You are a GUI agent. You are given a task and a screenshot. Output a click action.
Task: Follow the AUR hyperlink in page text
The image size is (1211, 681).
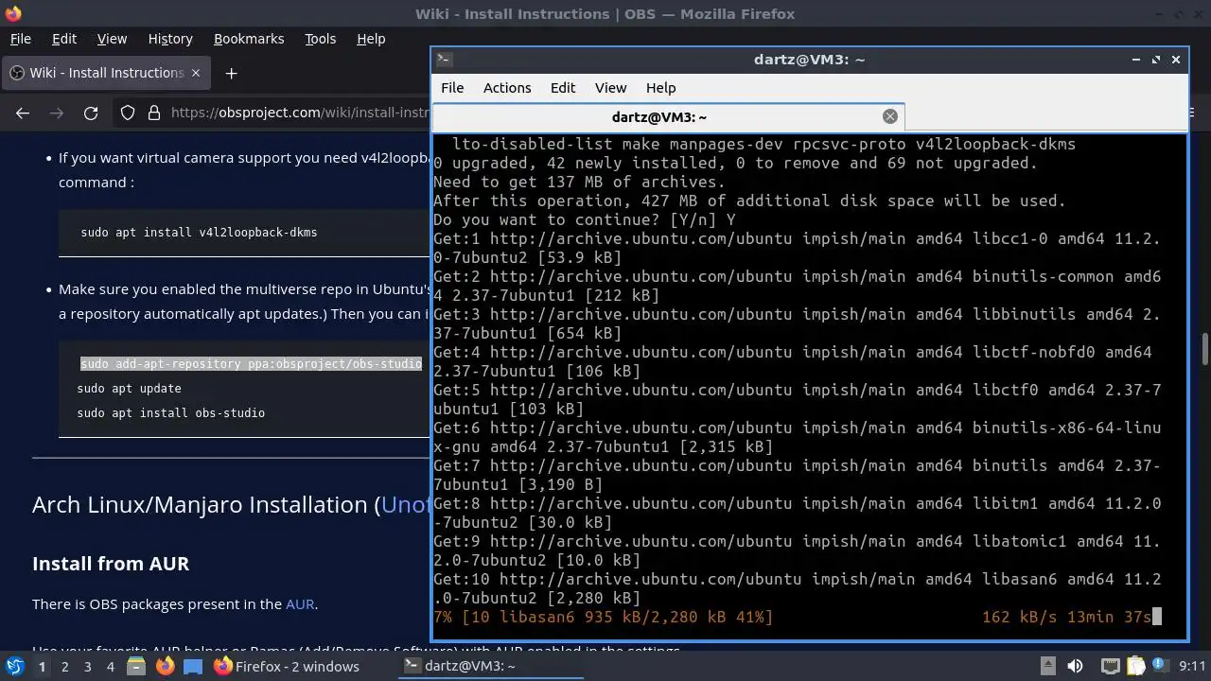click(x=300, y=603)
